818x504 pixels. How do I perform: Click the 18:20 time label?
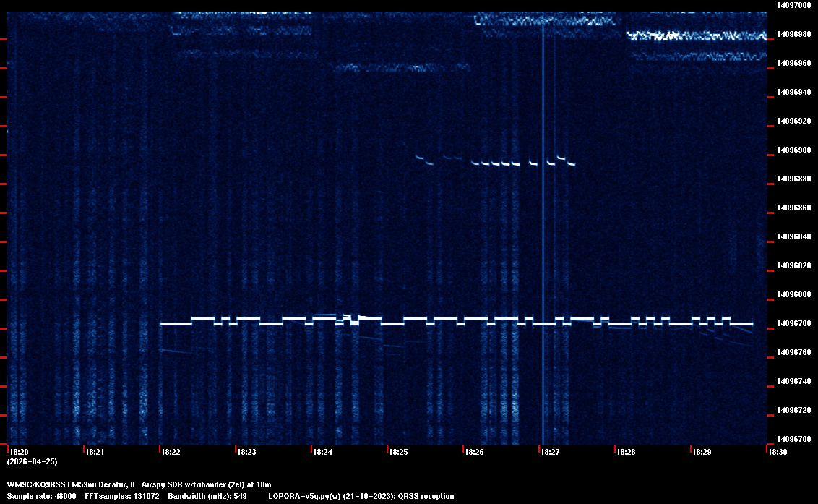[20, 452]
